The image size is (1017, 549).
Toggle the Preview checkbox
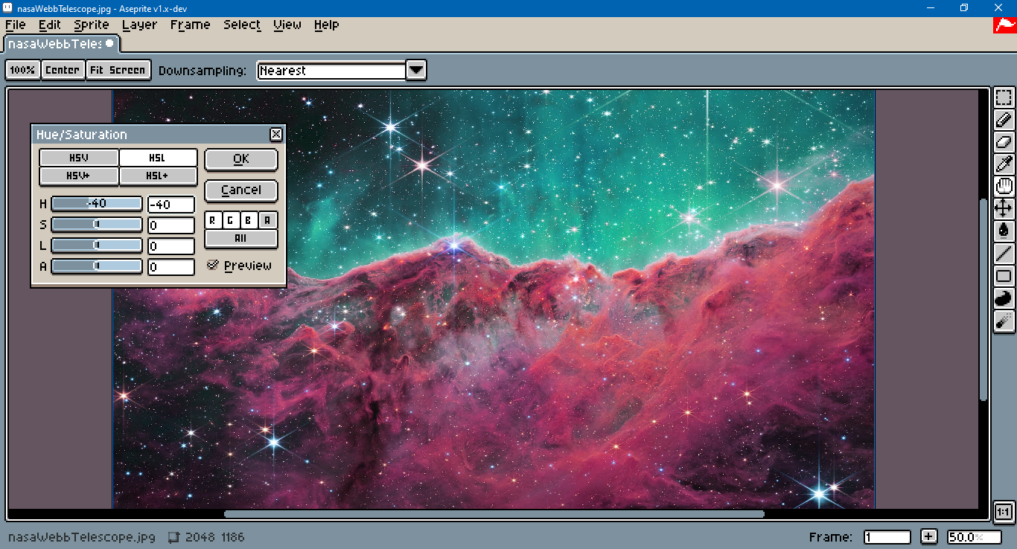(213, 265)
